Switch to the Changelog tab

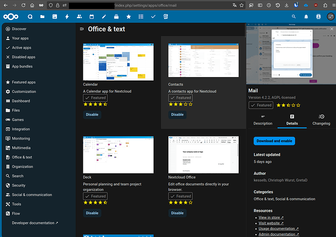321,120
